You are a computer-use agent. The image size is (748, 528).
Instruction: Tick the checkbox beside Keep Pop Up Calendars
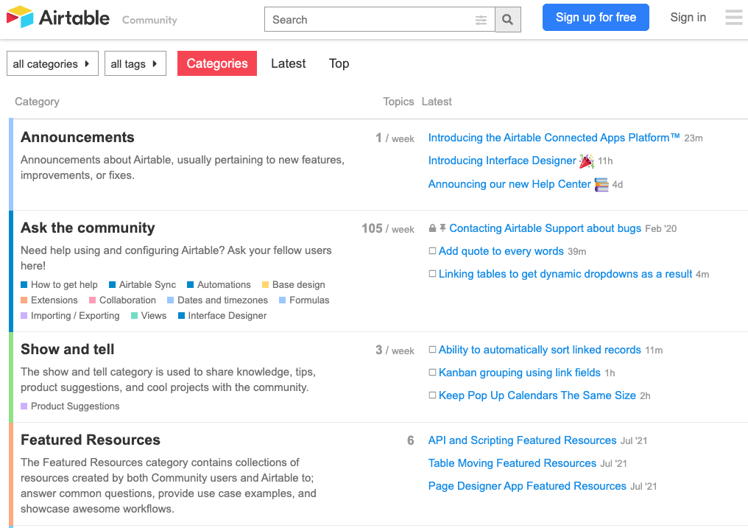432,395
